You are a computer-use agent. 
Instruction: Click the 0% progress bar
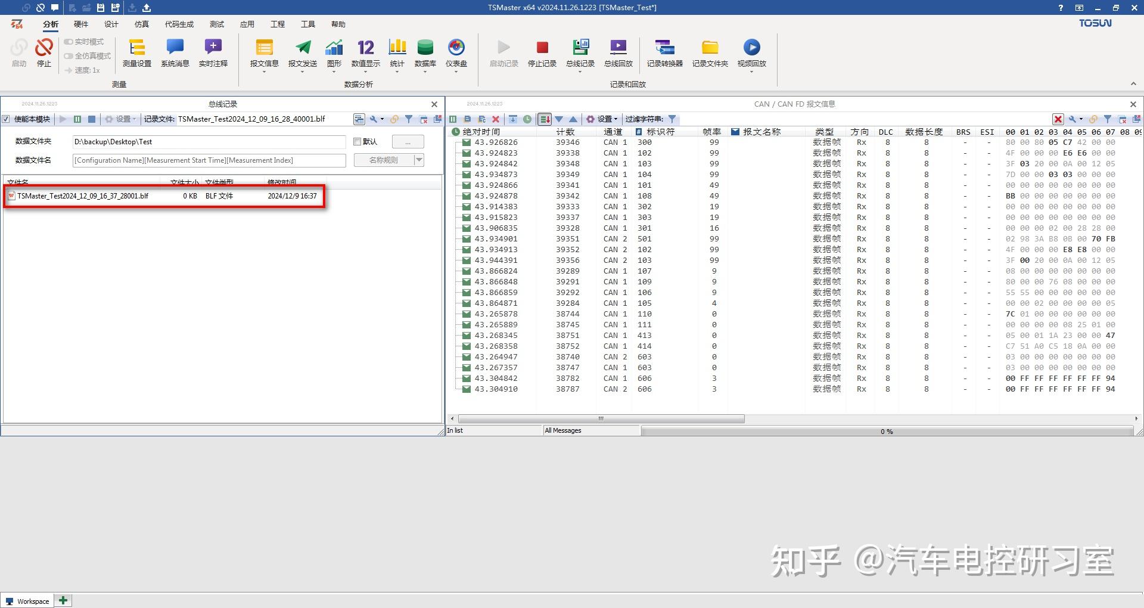pyautogui.click(x=887, y=431)
